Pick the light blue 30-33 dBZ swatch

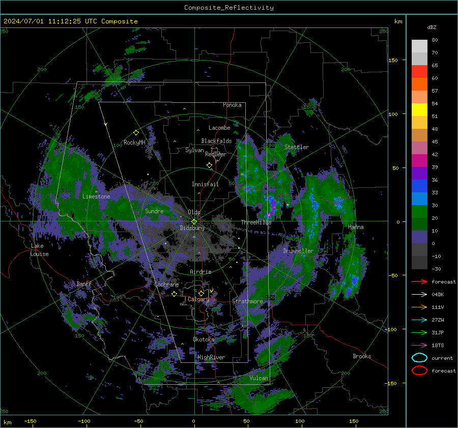419,198
